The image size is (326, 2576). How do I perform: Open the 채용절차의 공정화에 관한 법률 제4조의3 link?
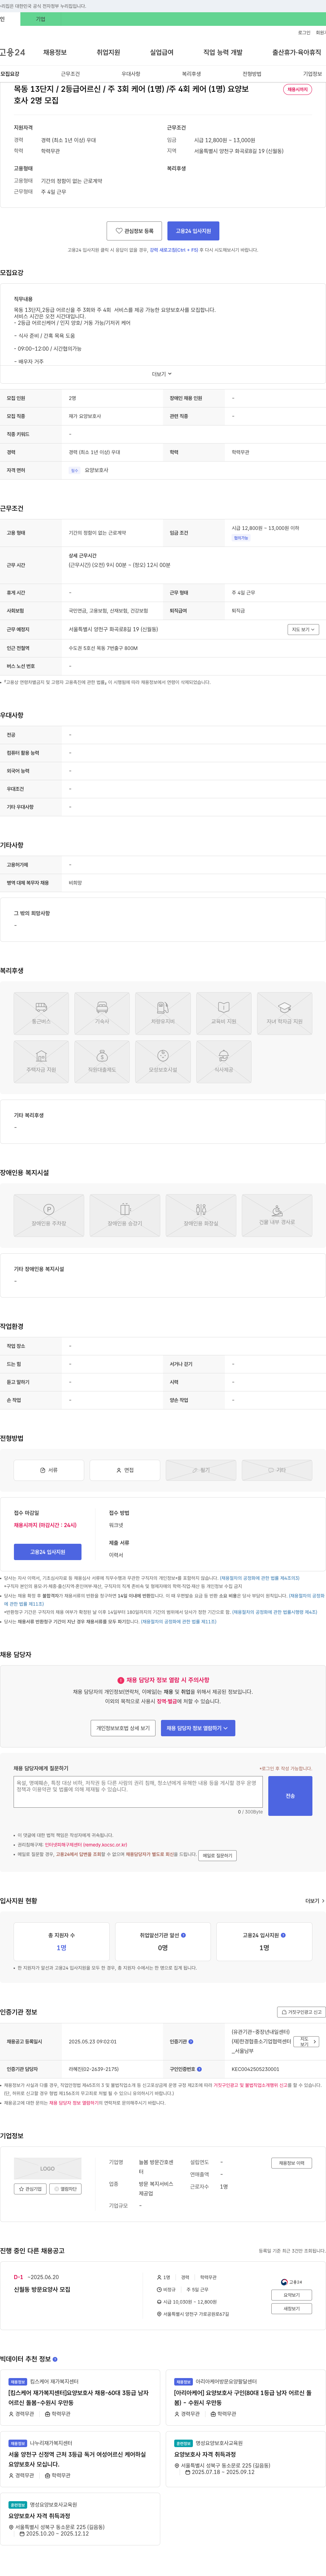coord(259,1578)
